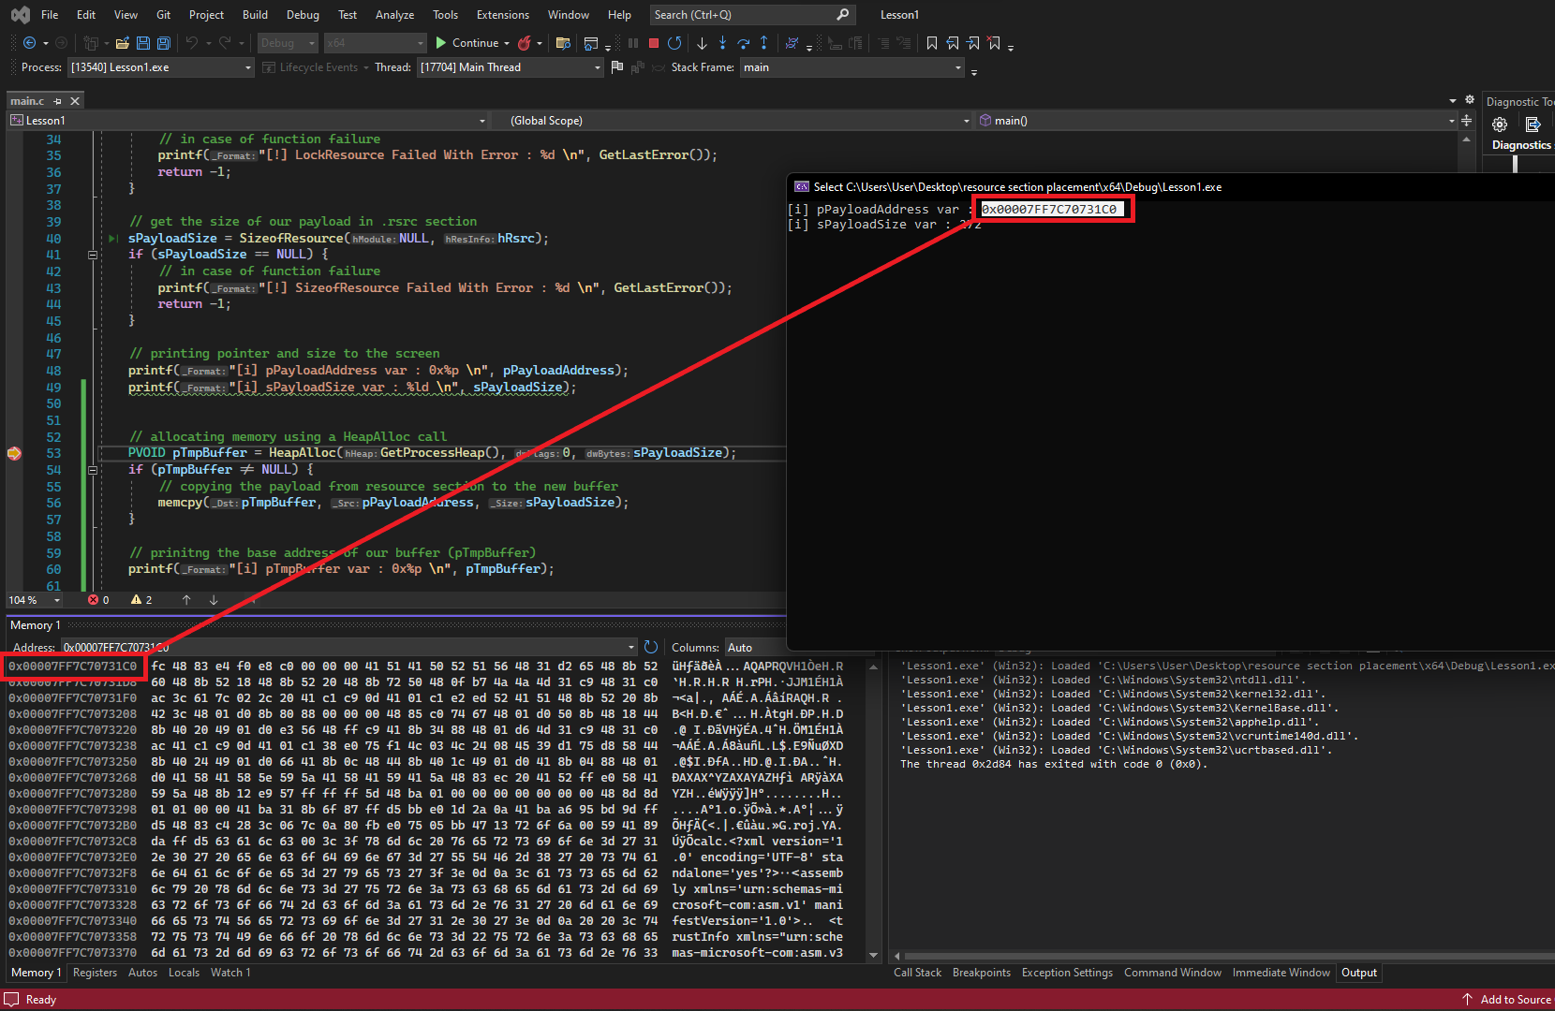Image resolution: width=1555 pixels, height=1011 pixels.
Task: Toggle the pin on main.c tab
Action: [x=58, y=101]
